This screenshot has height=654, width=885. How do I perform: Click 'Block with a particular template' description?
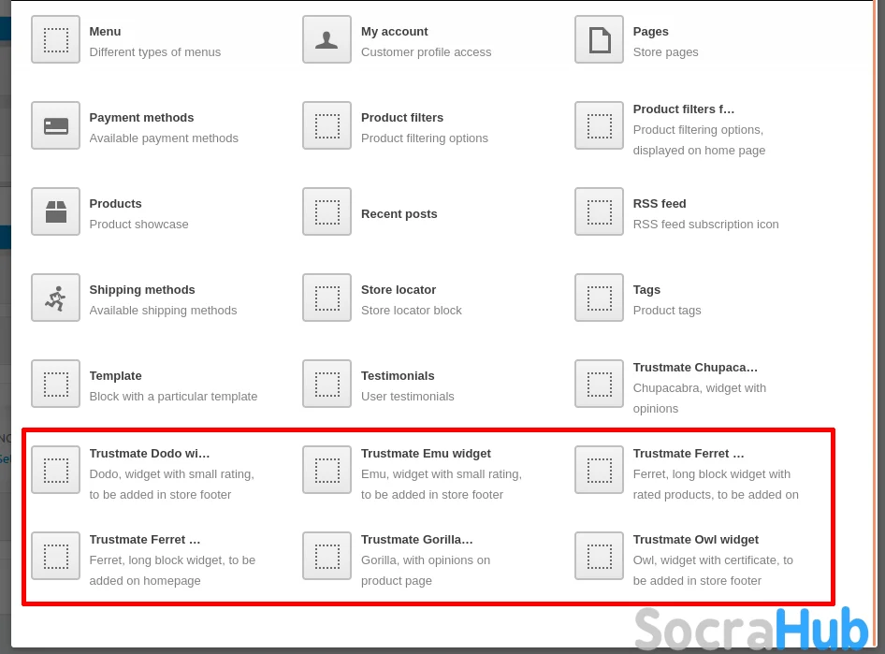[x=173, y=396]
